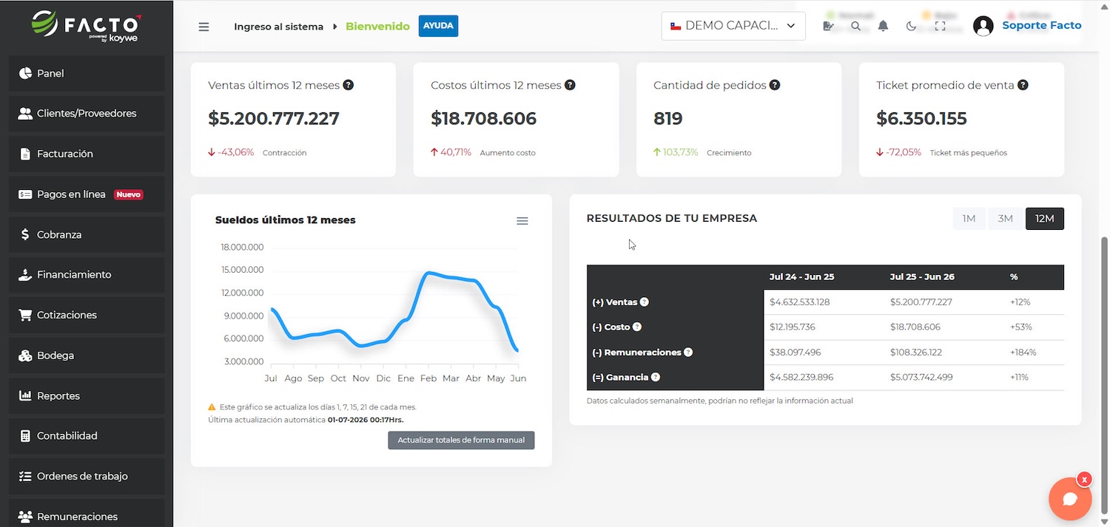The height and width of the screenshot is (527, 1110).
Task: Click Actualizar totales de forma manual
Action: 461,440
